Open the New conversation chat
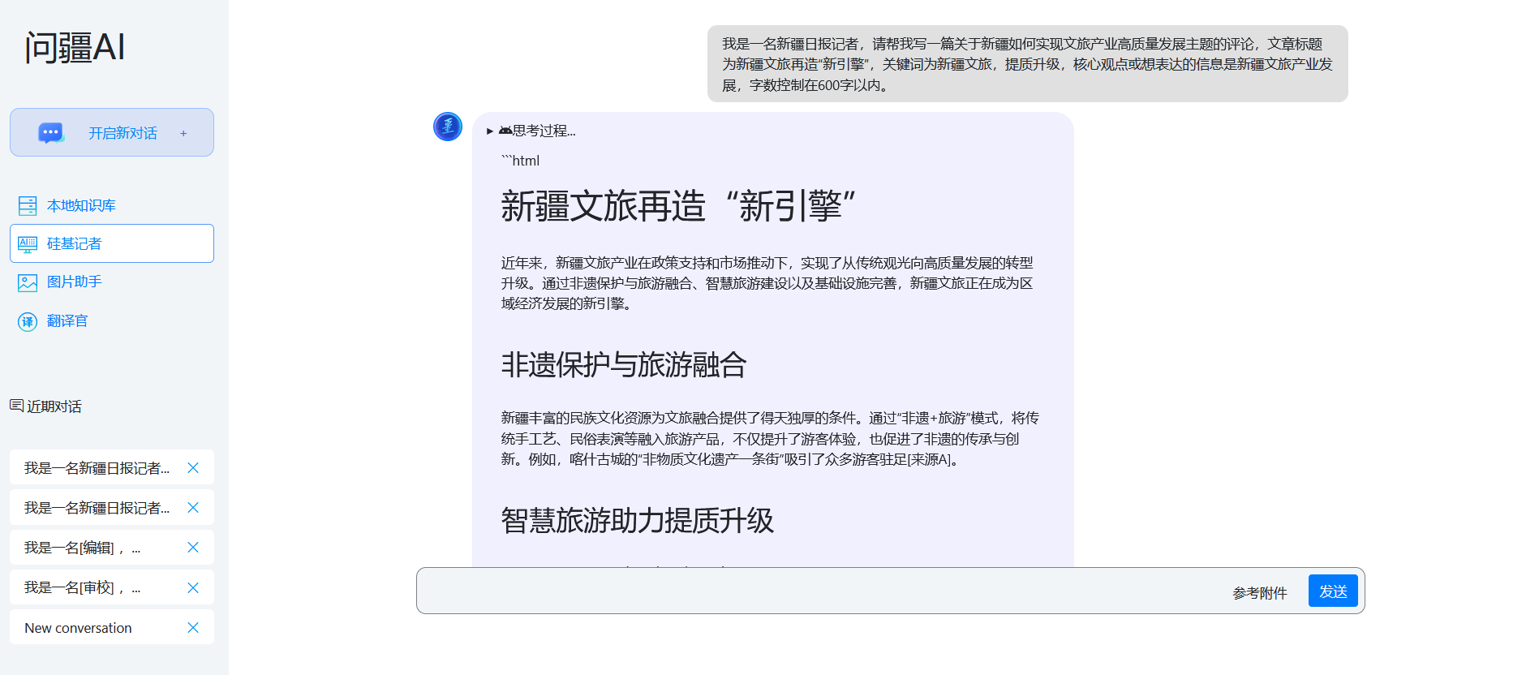 (78, 628)
